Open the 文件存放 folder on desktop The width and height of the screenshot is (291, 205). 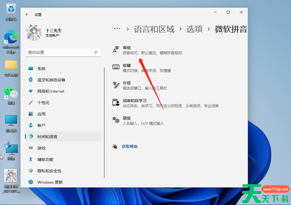[11, 68]
